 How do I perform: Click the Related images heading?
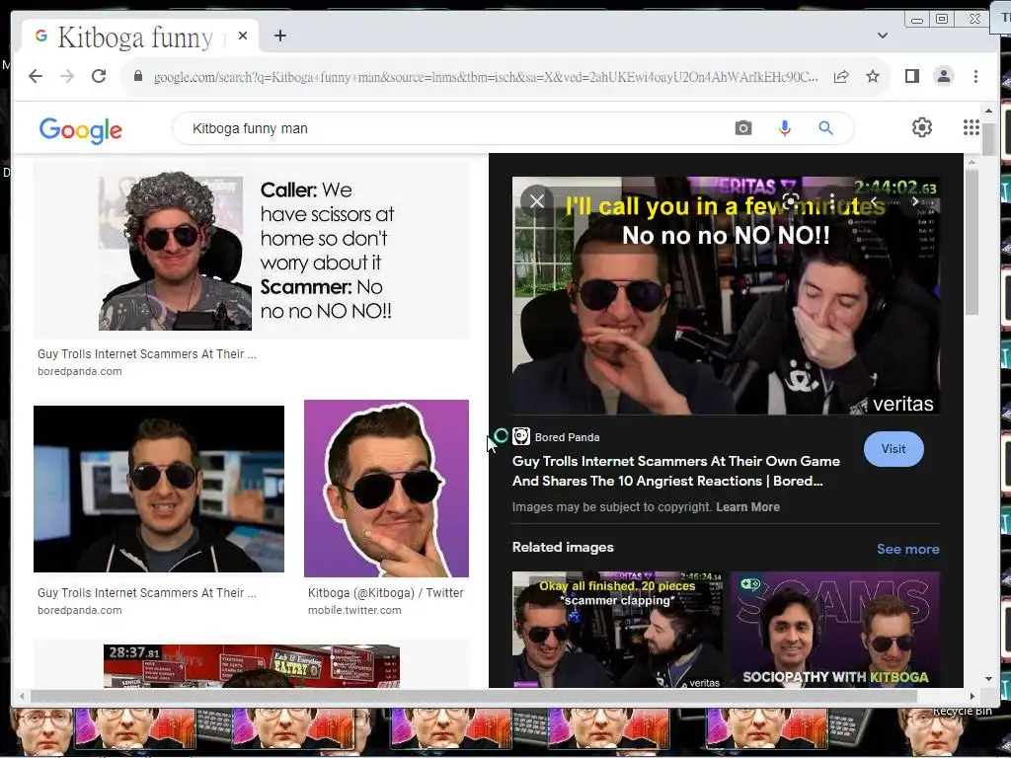[x=563, y=547]
